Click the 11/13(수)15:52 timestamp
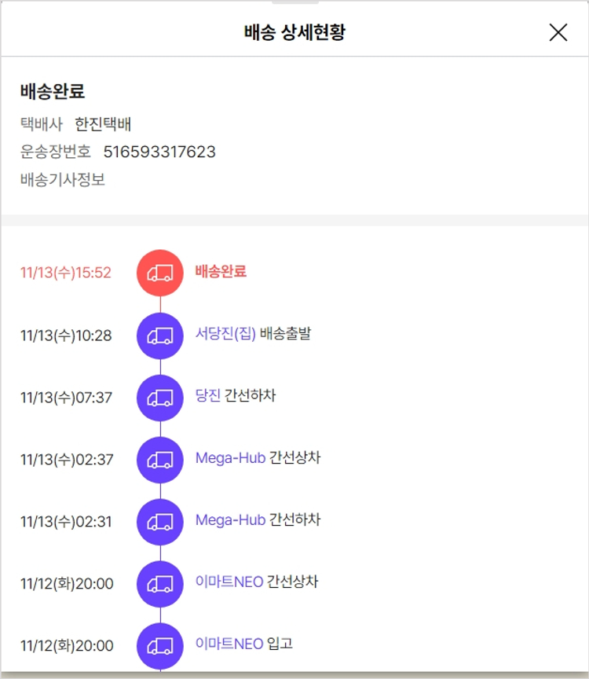Screen dimensions: 589x679 [66, 273]
